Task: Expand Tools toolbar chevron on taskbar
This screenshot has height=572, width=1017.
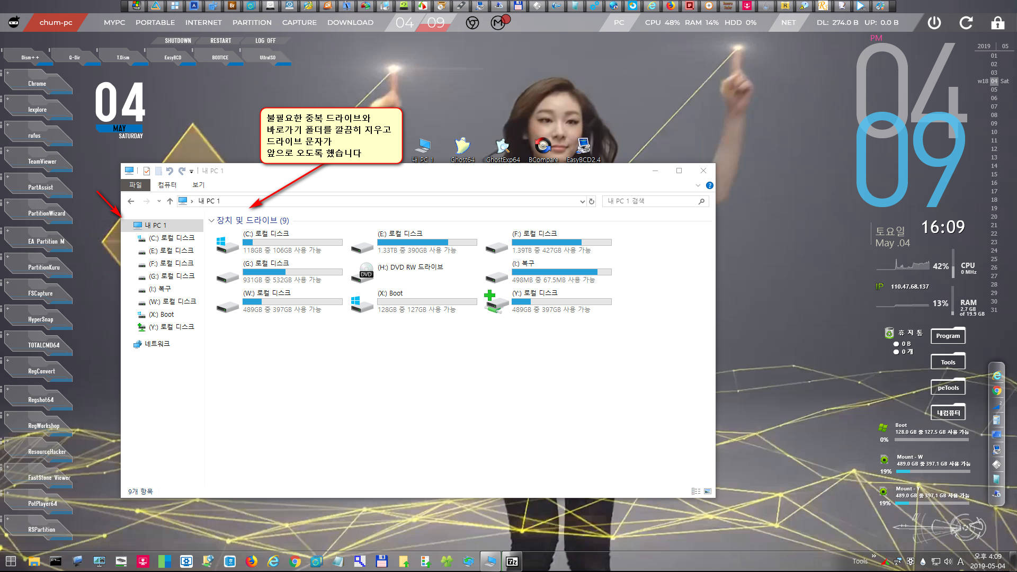Action: 873,556
